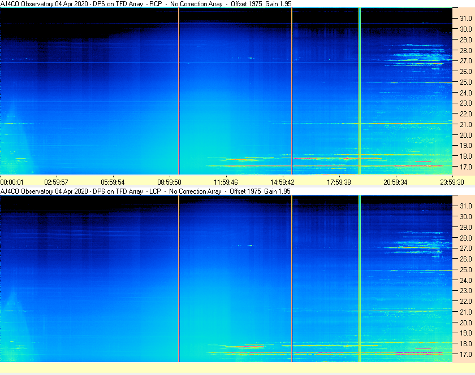Pick the 11:59:46 time axis label
This screenshot has height=375, width=475.
pos(226,182)
